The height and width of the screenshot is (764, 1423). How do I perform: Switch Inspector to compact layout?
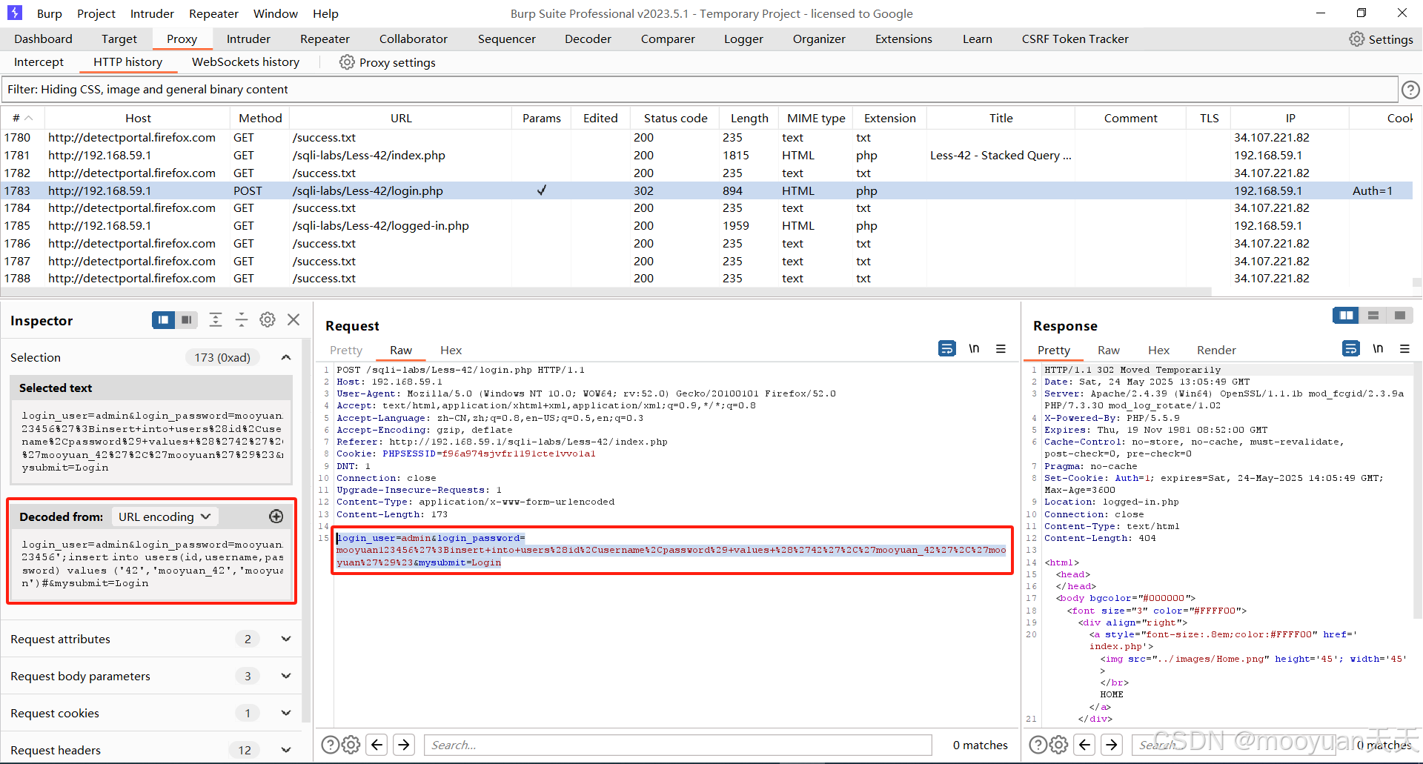point(187,319)
